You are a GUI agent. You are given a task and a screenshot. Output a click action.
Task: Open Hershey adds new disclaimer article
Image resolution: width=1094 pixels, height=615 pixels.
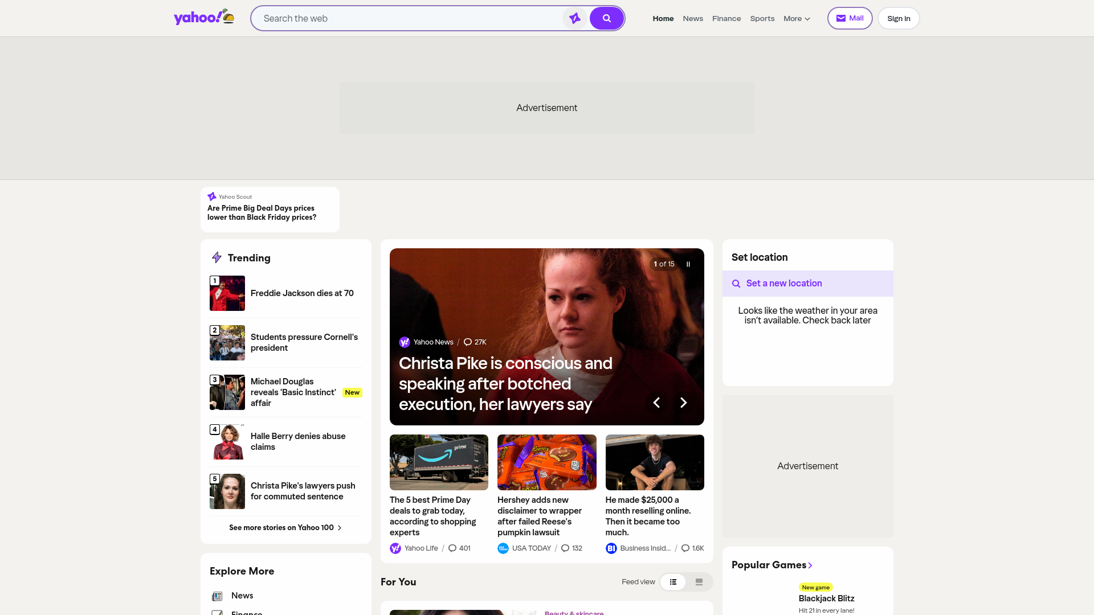(x=540, y=516)
